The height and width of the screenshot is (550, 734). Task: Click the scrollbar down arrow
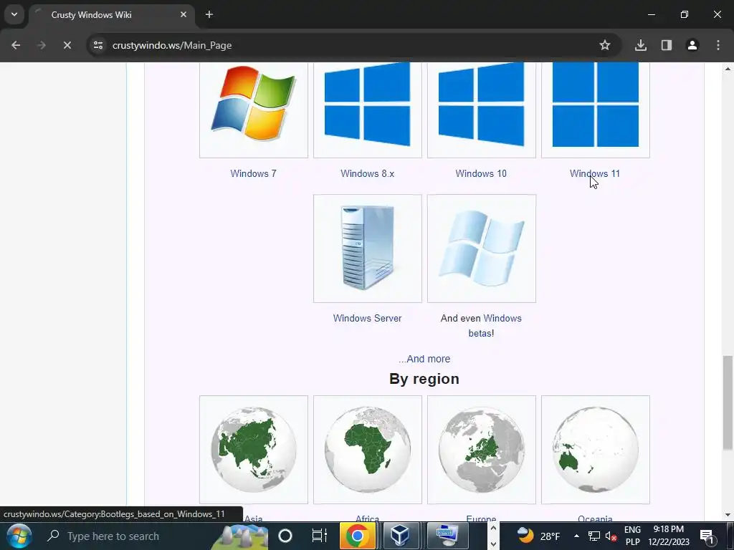[x=728, y=515]
